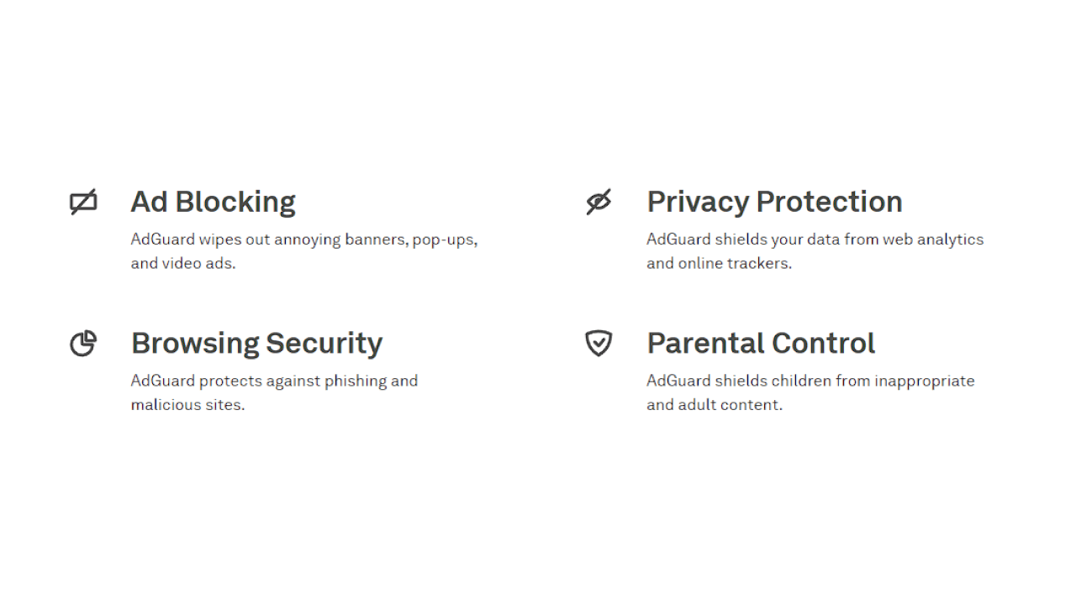Image resolution: width=1076 pixels, height=605 pixels.
Task: Click the word "analytics" in the Privacy Protection description
Action: (950, 239)
